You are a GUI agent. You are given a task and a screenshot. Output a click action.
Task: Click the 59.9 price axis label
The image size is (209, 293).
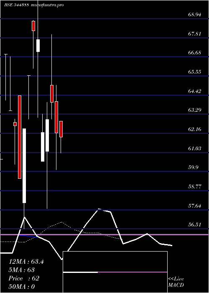click(193, 167)
